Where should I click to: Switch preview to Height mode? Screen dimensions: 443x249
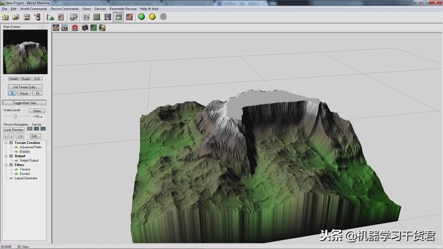[x=14, y=79]
